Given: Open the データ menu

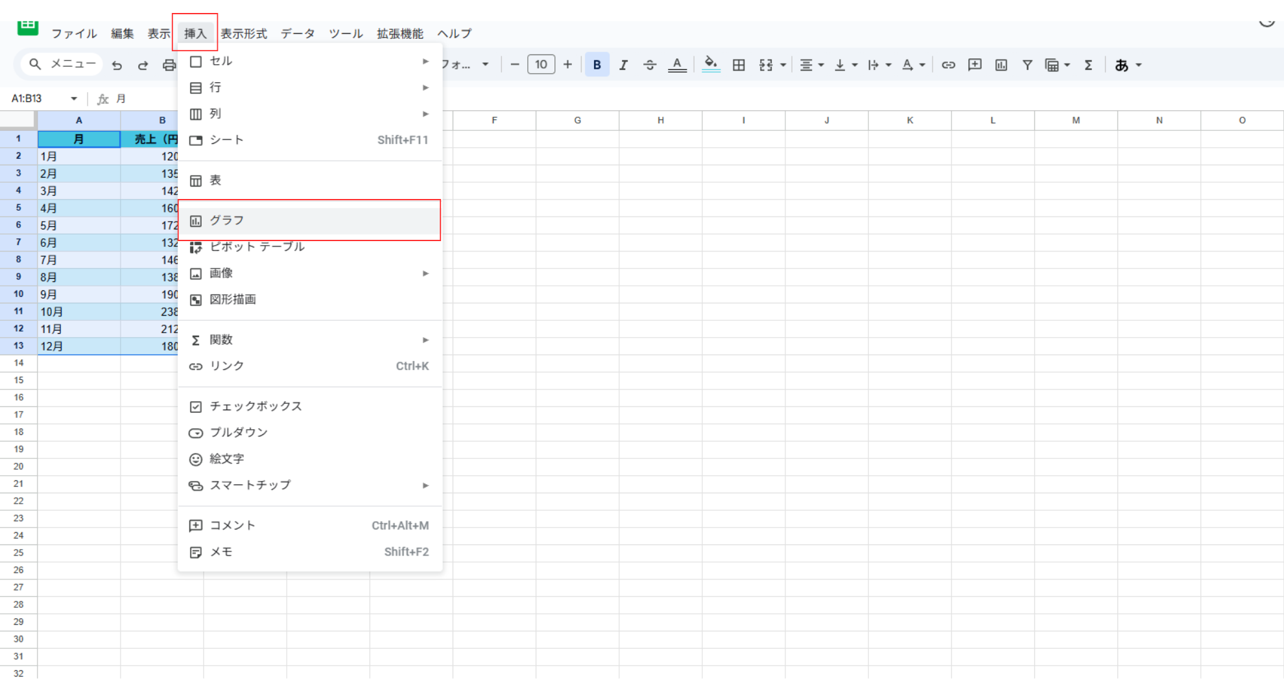Looking at the screenshot, I should click(x=298, y=34).
